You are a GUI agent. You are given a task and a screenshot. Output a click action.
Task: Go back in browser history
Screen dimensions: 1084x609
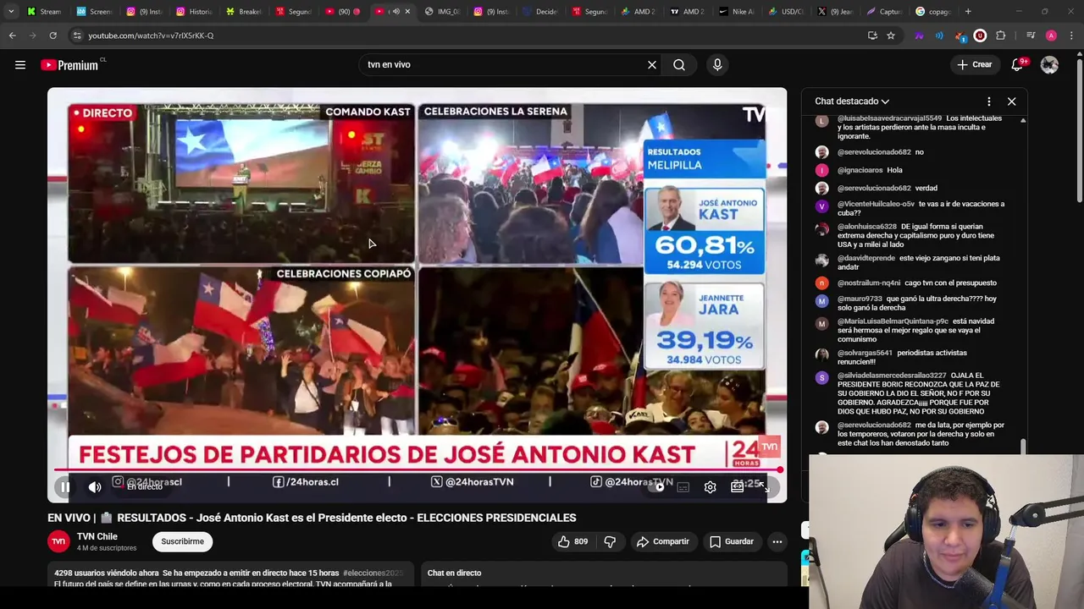pyautogui.click(x=12, y=36)
